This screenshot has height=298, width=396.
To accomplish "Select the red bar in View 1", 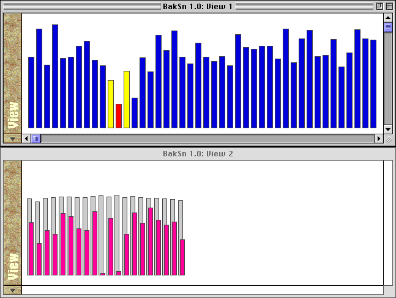I will click(119, 116).
